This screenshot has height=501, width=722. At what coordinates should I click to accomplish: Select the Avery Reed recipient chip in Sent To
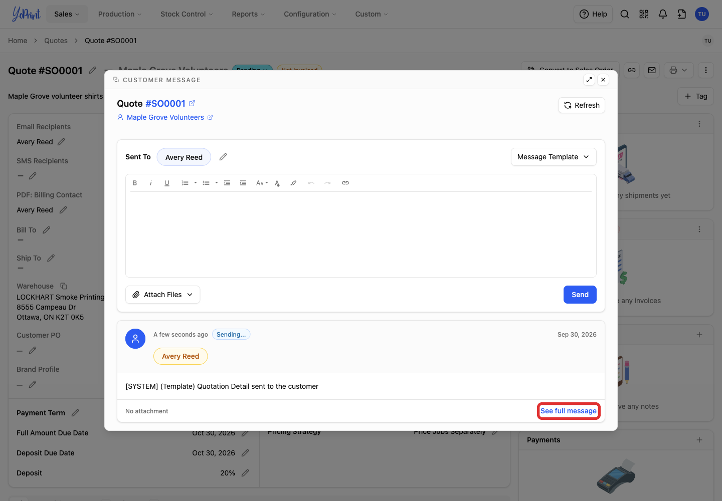tap(184, 157)
